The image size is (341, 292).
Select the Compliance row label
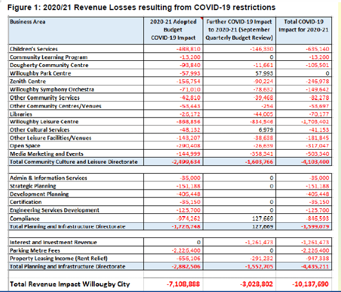point(26,218)
